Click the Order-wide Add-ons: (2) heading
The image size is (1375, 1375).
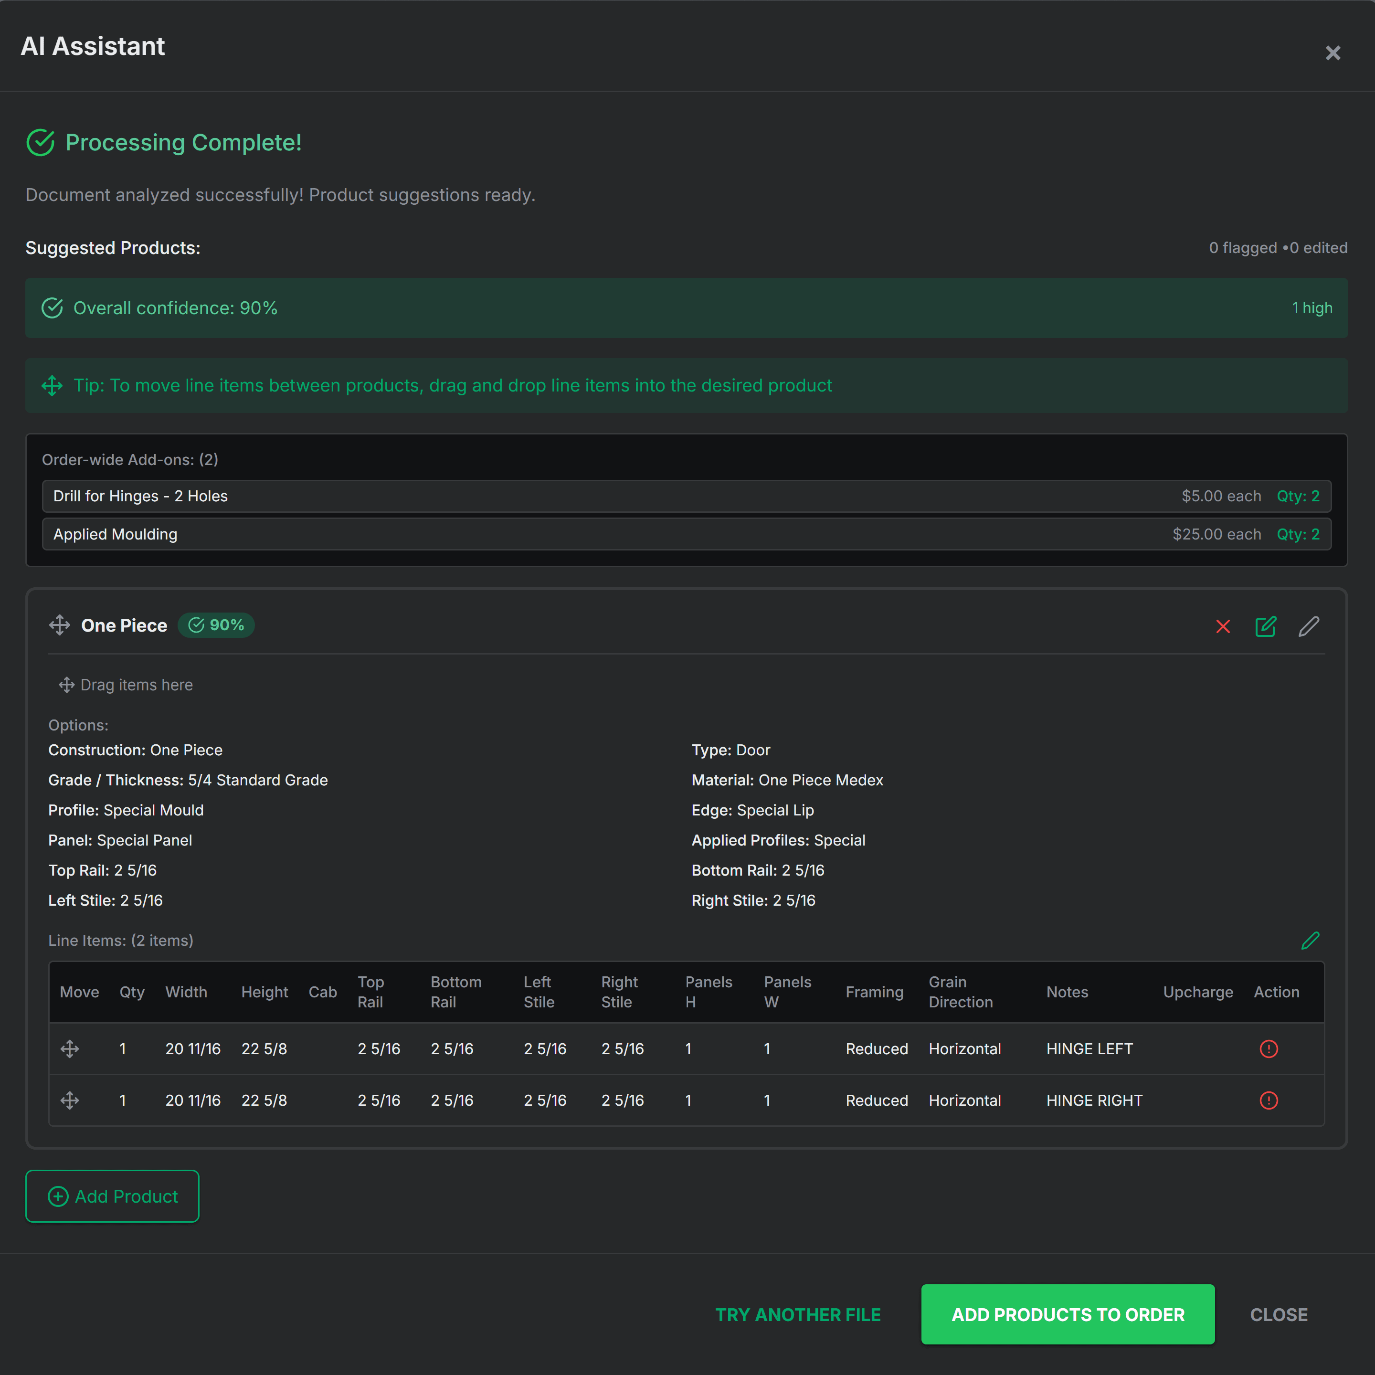[130, 460]
